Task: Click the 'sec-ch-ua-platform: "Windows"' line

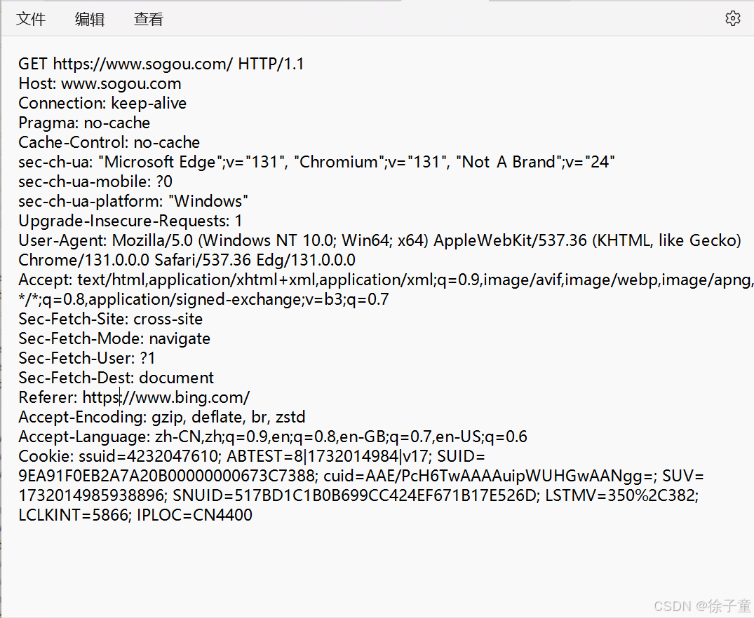Action: tap(133, 201)
